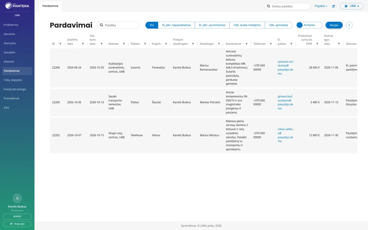The height and width of the screenshot is (230, 368).
Task: Show Užb. apmokėta records
Action: click(278, 25)
